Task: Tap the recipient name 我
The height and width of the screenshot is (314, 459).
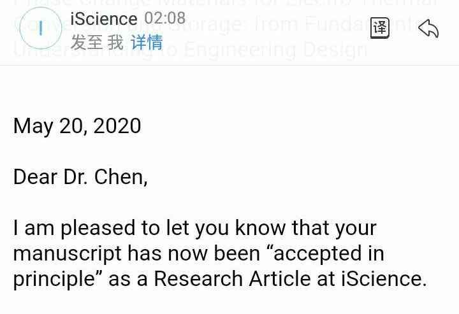Action: pos(115,43)
